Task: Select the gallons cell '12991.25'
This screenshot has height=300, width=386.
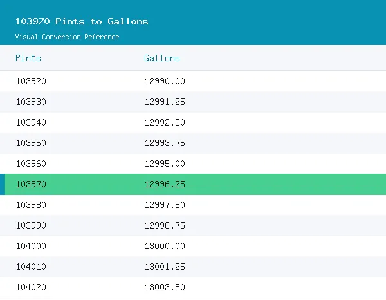Action: coord(165,102)
